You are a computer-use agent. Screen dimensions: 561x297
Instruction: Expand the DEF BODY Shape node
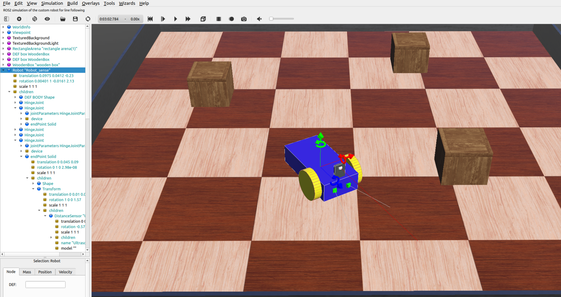pos(15,97)
